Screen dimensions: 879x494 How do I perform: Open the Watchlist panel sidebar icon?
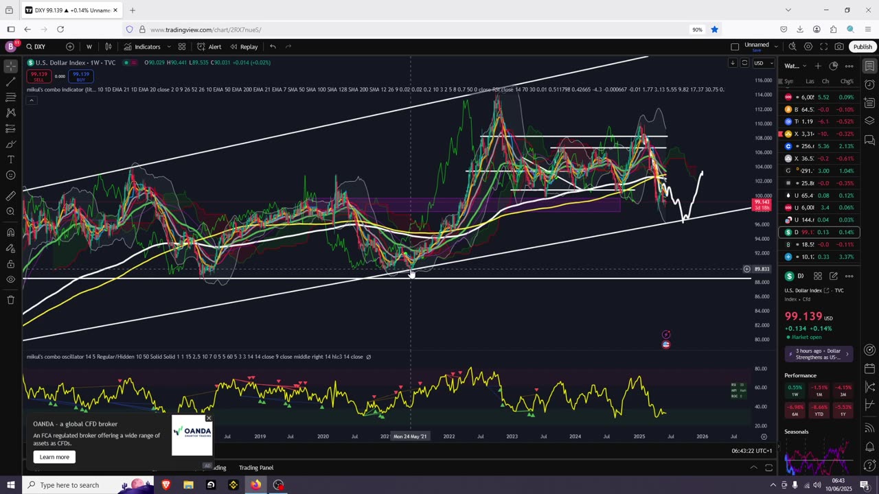[x=869, y=67]
